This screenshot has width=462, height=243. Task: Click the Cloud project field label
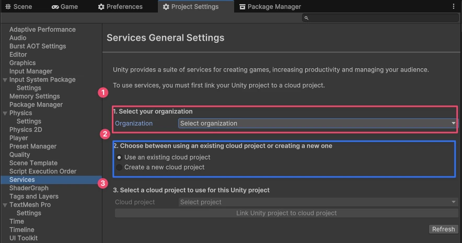(x=135, y=202)
